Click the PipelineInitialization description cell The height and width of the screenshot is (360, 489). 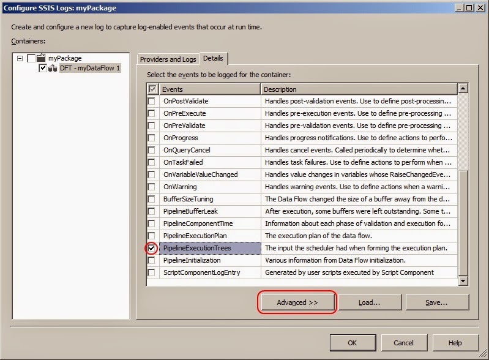(359, 260)
